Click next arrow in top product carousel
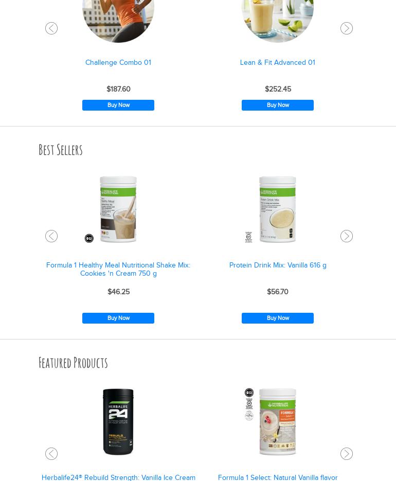This screenshot has width=396, height=481. (x=346, y=28)
